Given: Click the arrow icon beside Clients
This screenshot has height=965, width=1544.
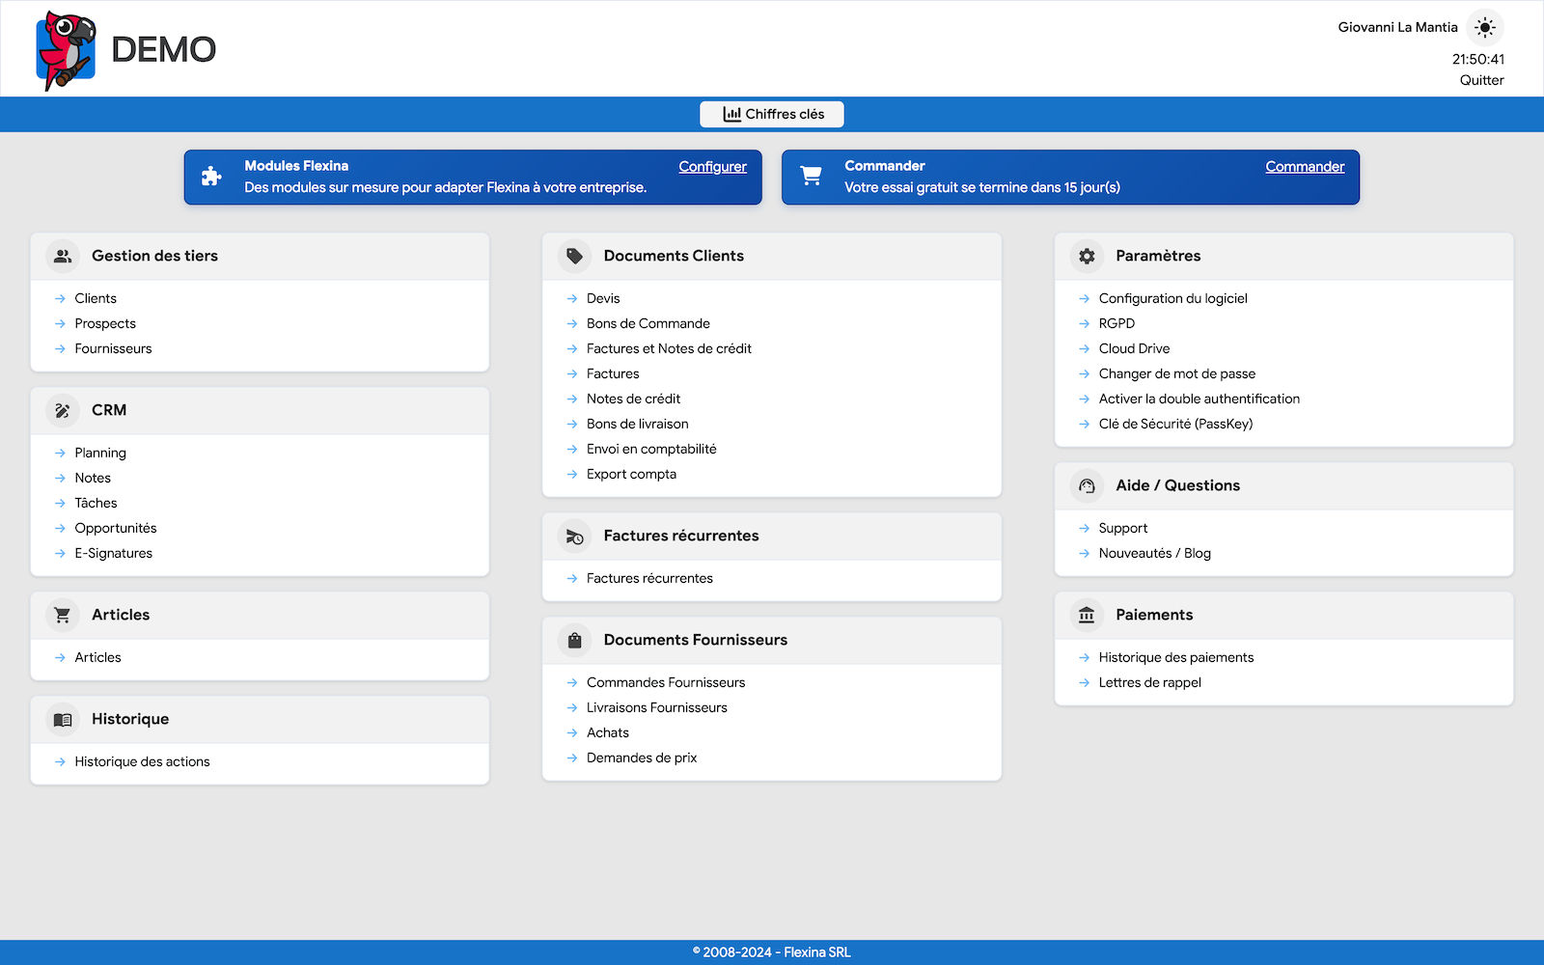Looking at the screenshot, I should click(x=60, y=299).
